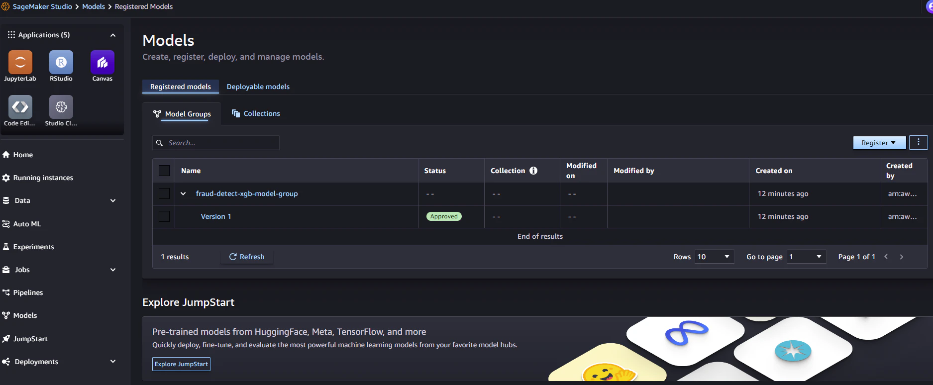Expand the Deployments section chevron
Viewport: 933px width, 385px height.
[113, 362]
